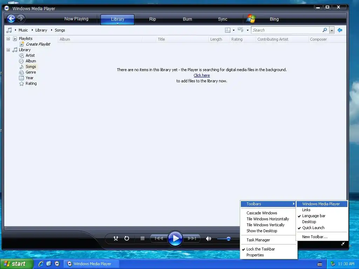
Task: Click the Previous track button
Action: coord(159,239)
